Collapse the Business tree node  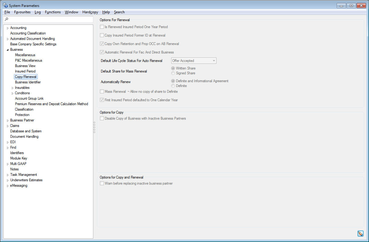[x=8, y=50]
